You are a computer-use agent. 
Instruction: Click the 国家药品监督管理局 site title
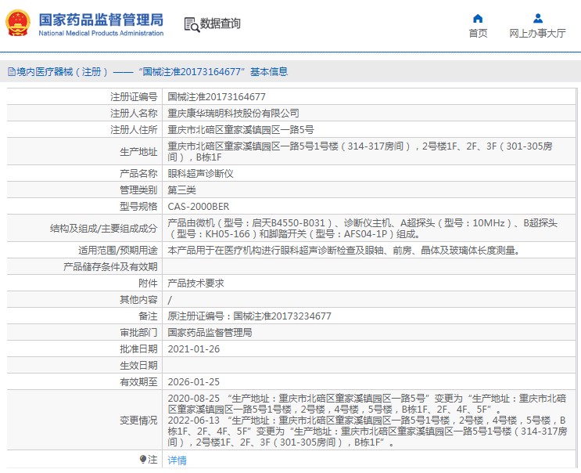click(x=101, y=19)
